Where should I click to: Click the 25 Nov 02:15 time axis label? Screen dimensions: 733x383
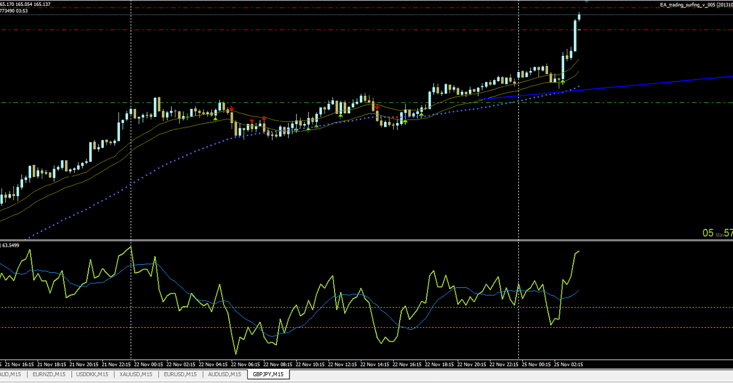[568, 364]
